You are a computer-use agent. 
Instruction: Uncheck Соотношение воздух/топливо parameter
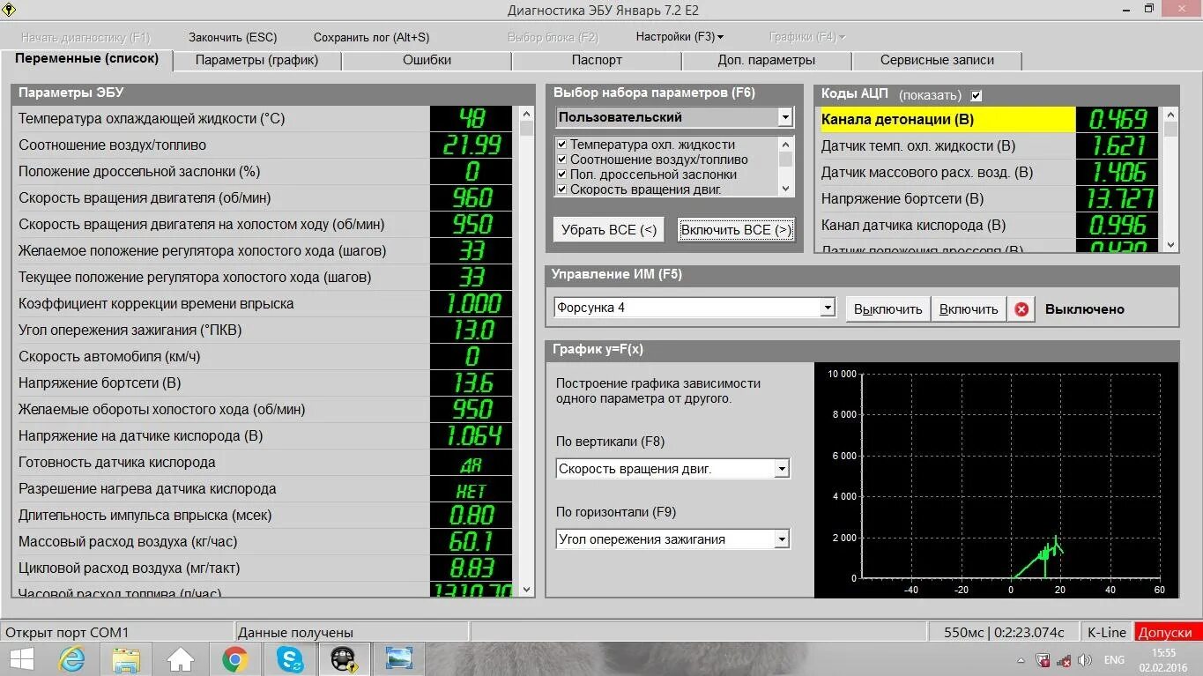[561, 160]
